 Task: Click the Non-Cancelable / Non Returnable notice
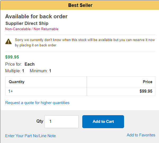point(32,29)
